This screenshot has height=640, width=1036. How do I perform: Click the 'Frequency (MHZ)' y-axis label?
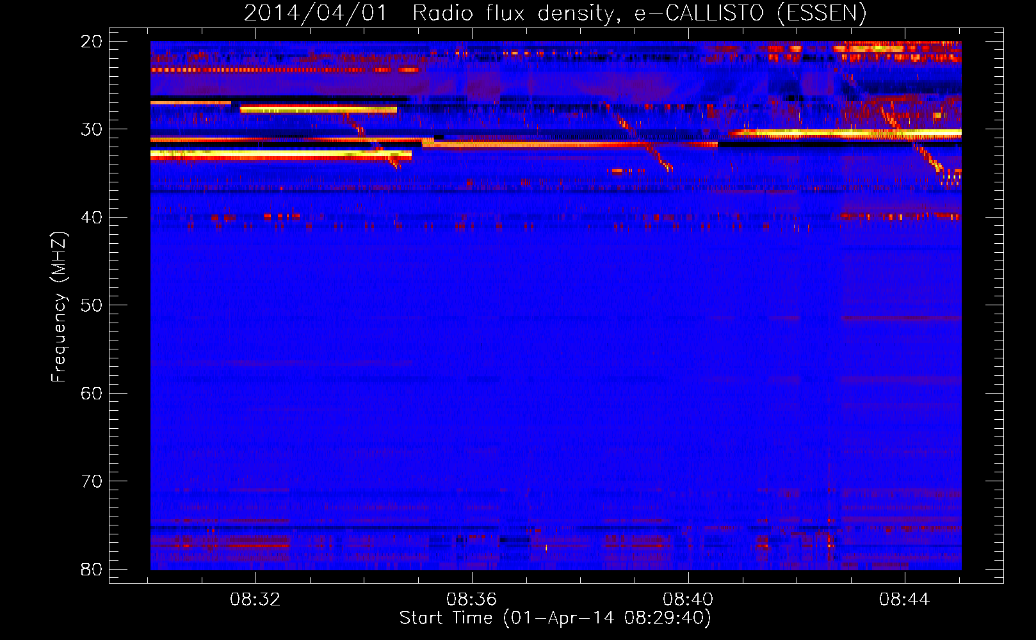(x=59, y=307)
